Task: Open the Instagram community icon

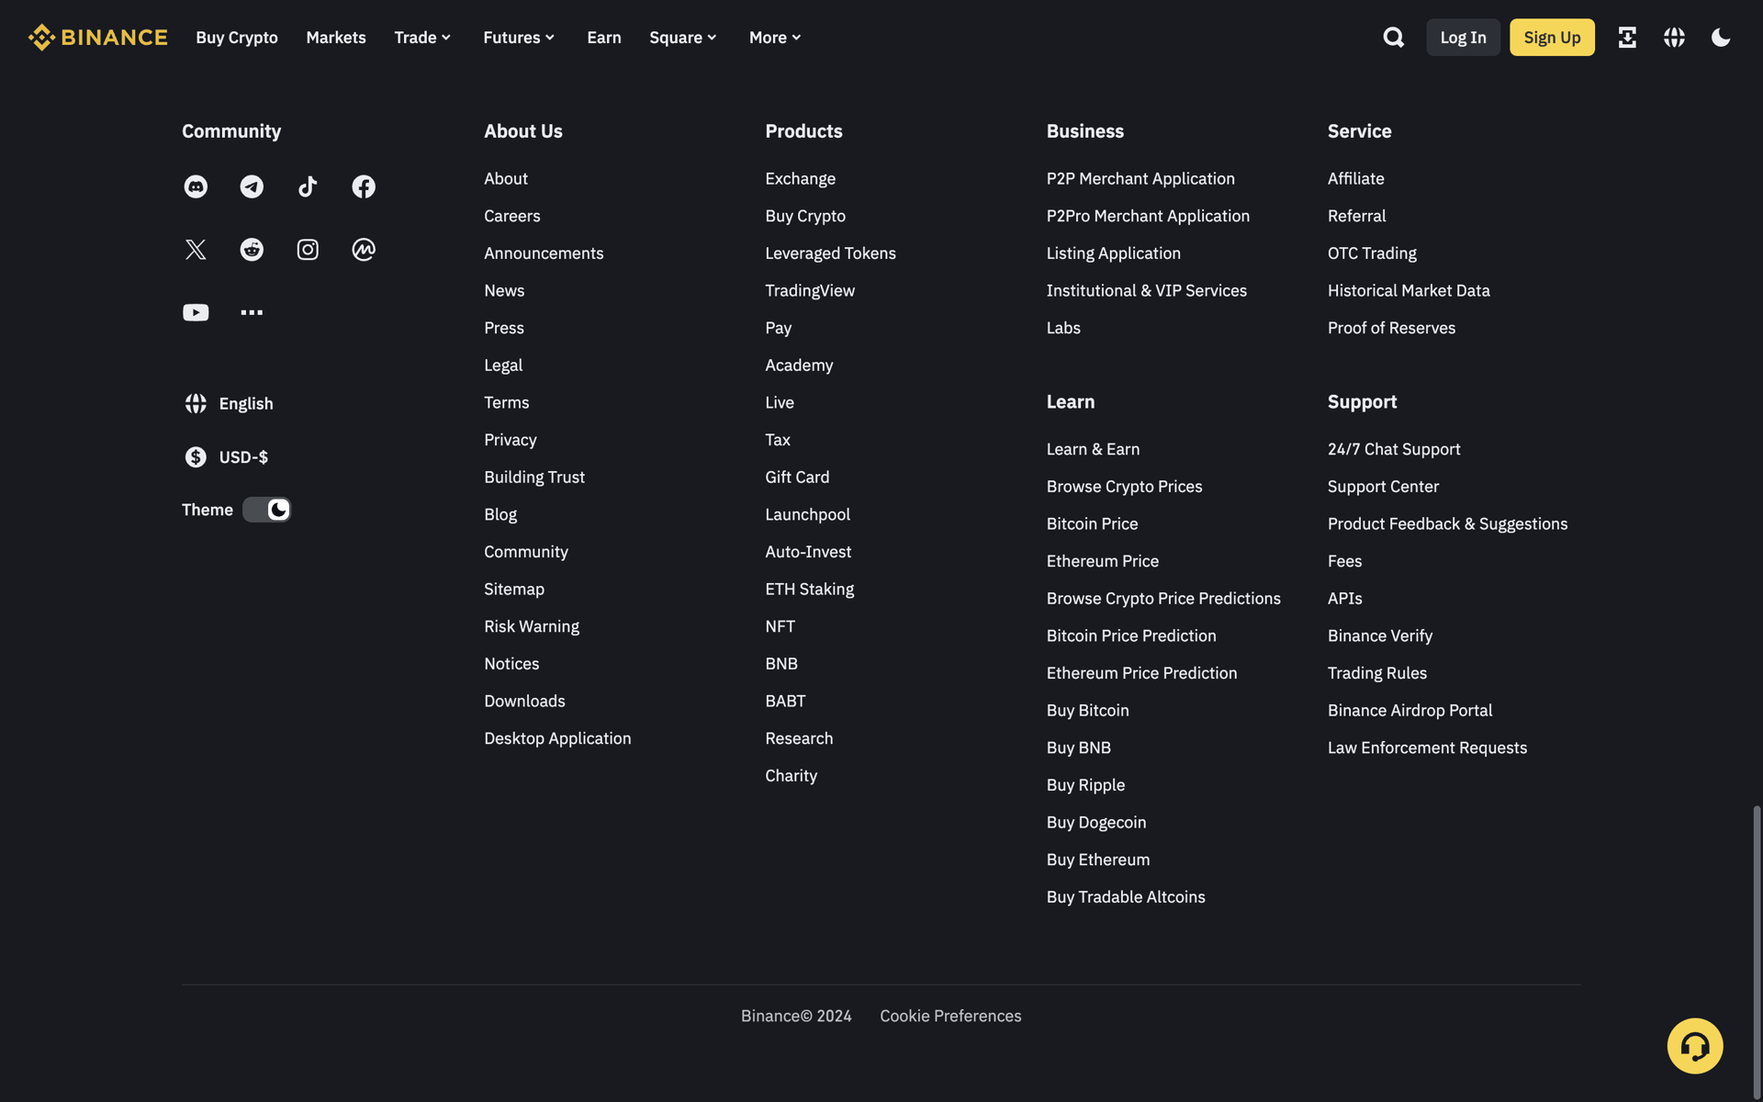Action: [308, 250]
